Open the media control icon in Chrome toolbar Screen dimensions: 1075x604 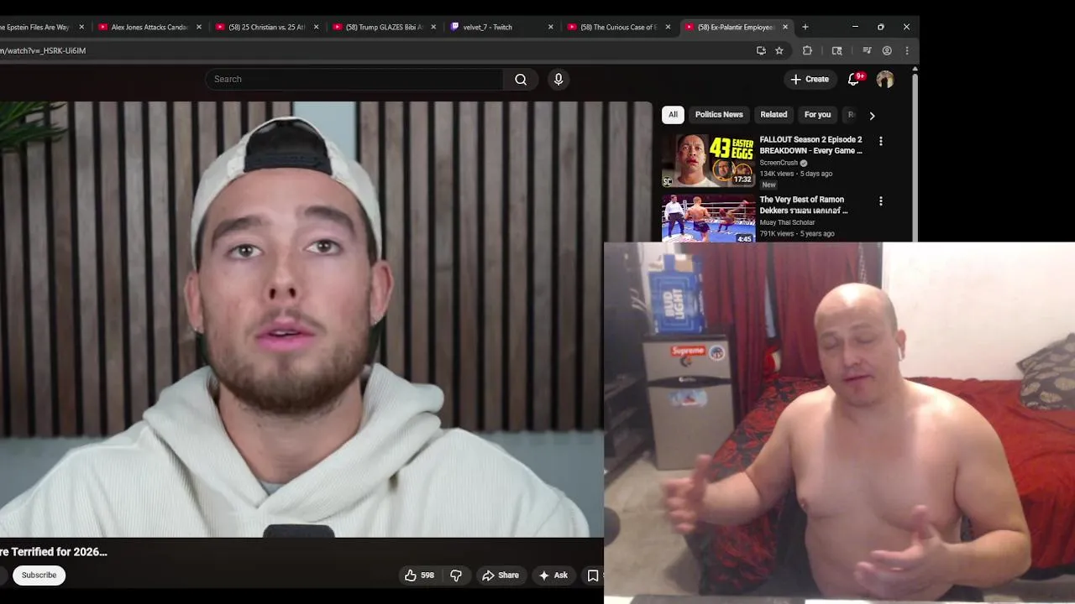pyautogui.click(x=867, y=50)
